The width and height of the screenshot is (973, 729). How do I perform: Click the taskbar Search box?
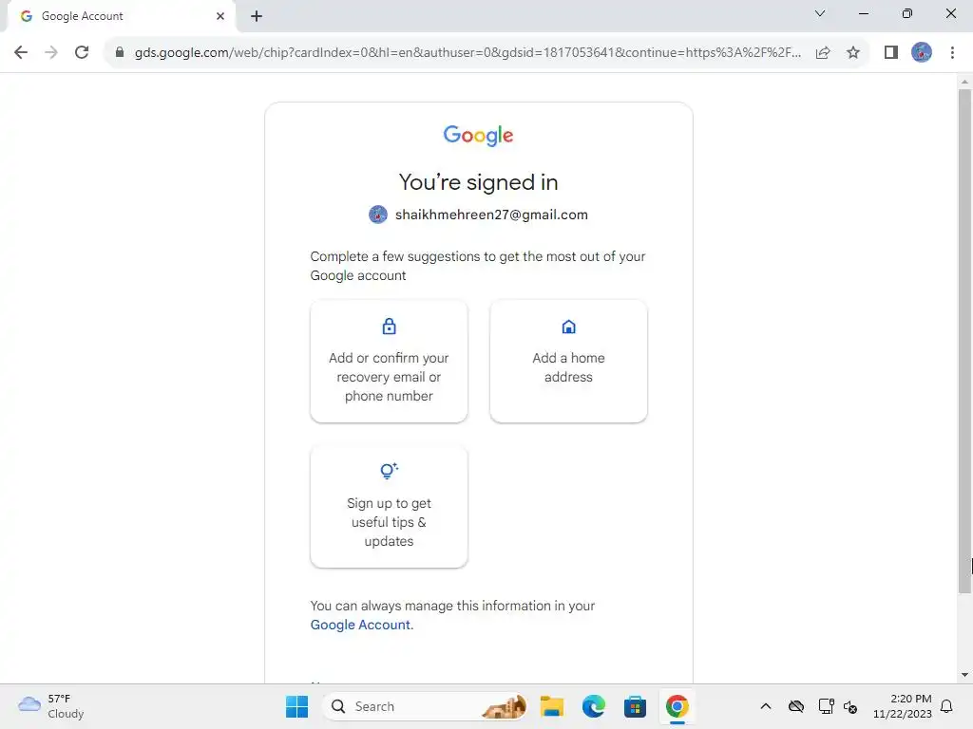(x=425, y=706)
